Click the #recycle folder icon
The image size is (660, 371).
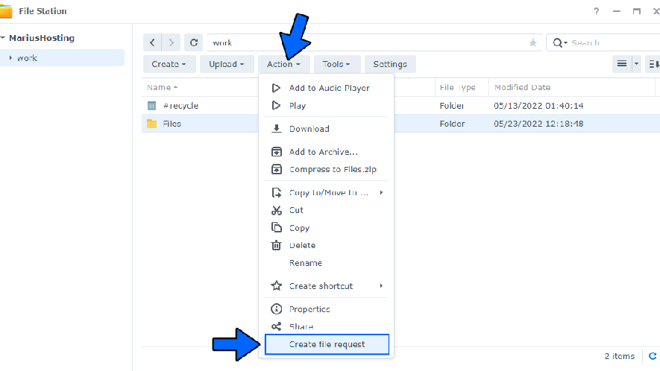click(151, 106)
